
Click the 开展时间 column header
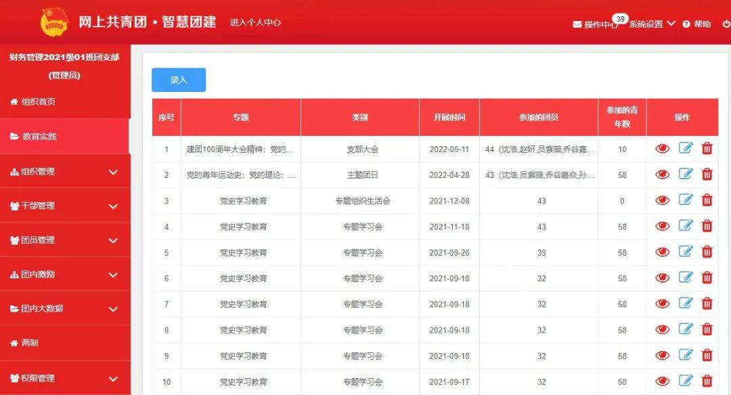coord(449,118)
